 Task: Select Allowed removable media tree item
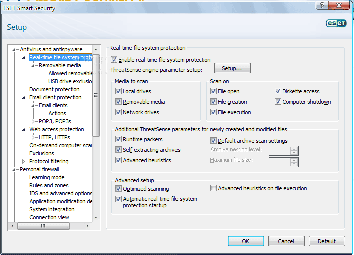pos(70,73)
